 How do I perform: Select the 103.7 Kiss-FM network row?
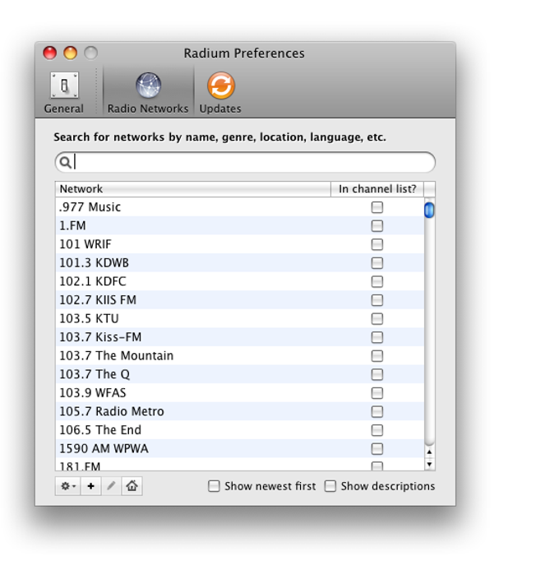point(240,337)
